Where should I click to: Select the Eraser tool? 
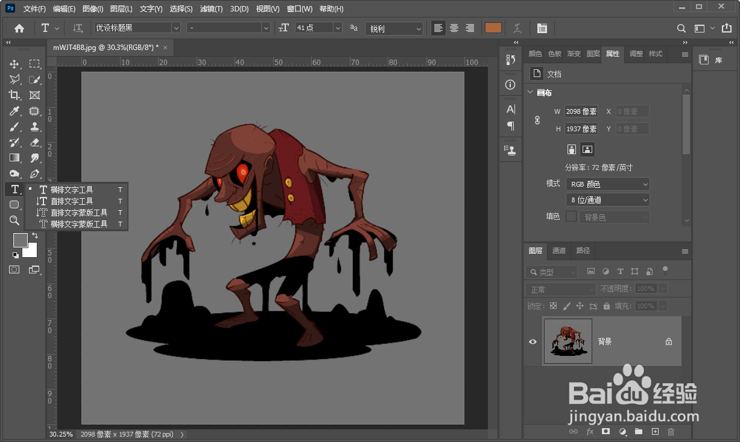click(34, 142)
